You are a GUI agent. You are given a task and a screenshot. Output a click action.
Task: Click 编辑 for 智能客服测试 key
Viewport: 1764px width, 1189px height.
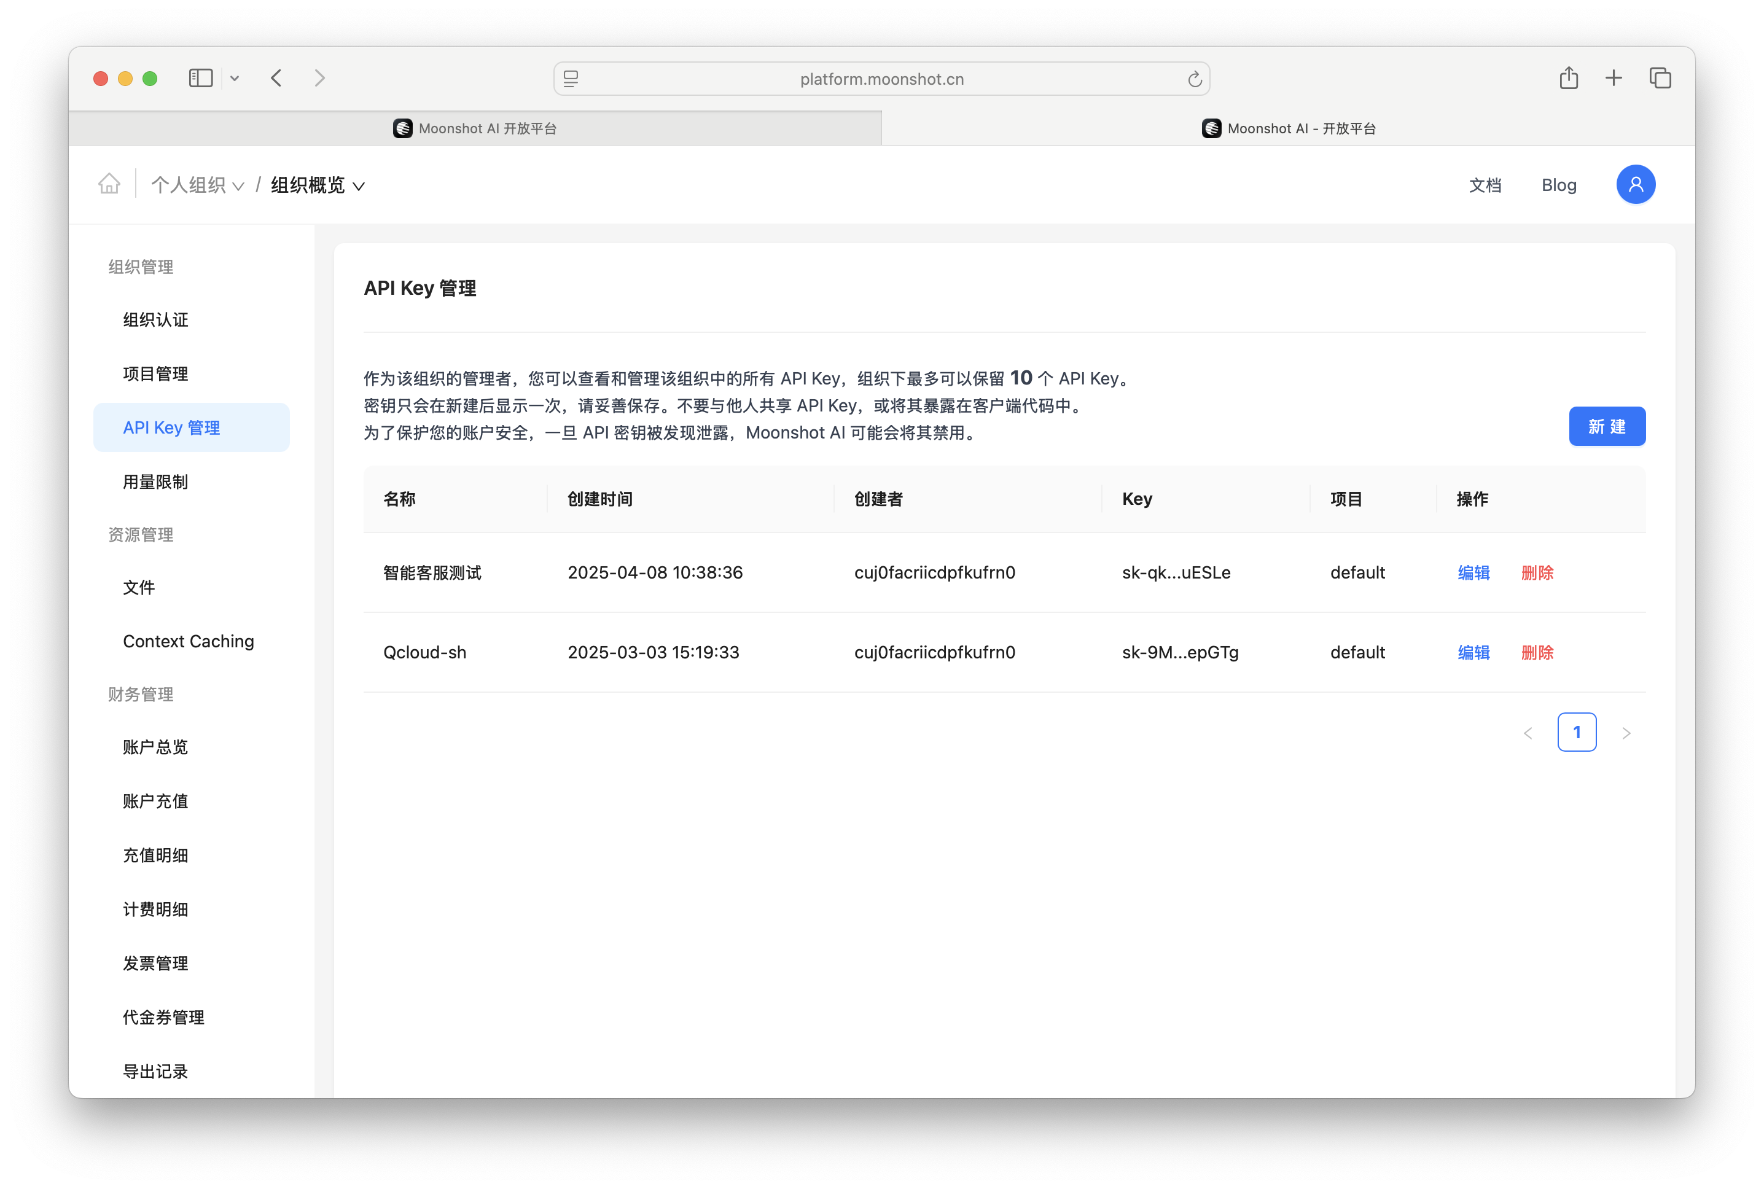[1473, 572]
